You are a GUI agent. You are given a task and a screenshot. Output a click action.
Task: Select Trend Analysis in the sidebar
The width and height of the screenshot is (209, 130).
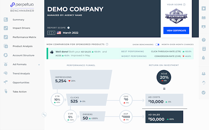tap(21, 74)
